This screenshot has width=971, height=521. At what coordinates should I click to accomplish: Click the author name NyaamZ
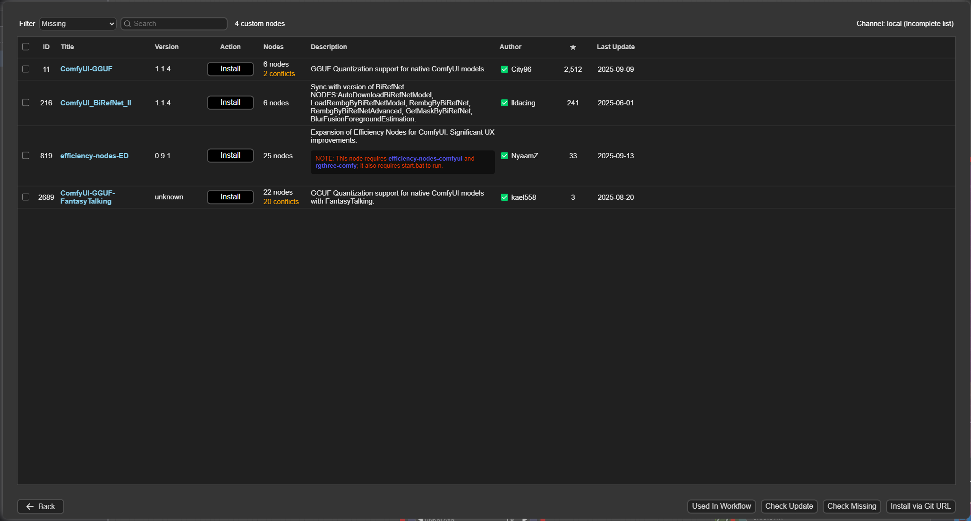click(525, 156)
